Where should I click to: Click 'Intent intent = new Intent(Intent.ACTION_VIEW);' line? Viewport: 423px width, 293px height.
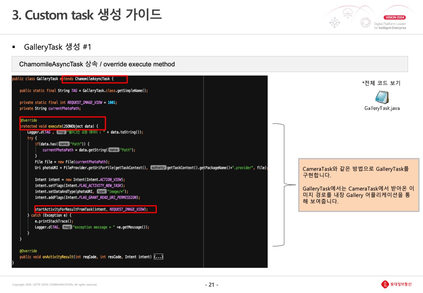[x=80, y=180]
